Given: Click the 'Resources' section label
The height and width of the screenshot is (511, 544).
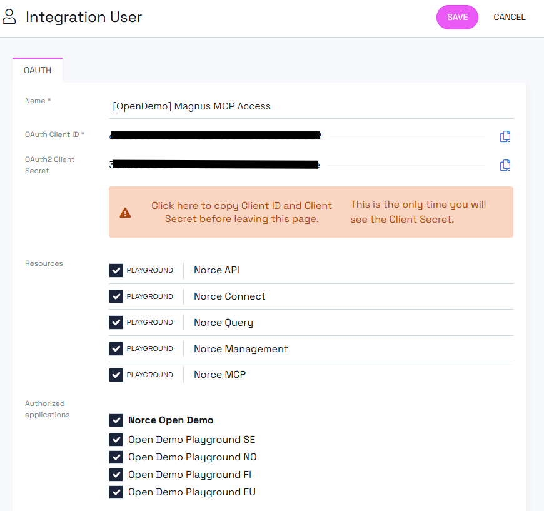Looking at the screenshot, I should point(44,263).
